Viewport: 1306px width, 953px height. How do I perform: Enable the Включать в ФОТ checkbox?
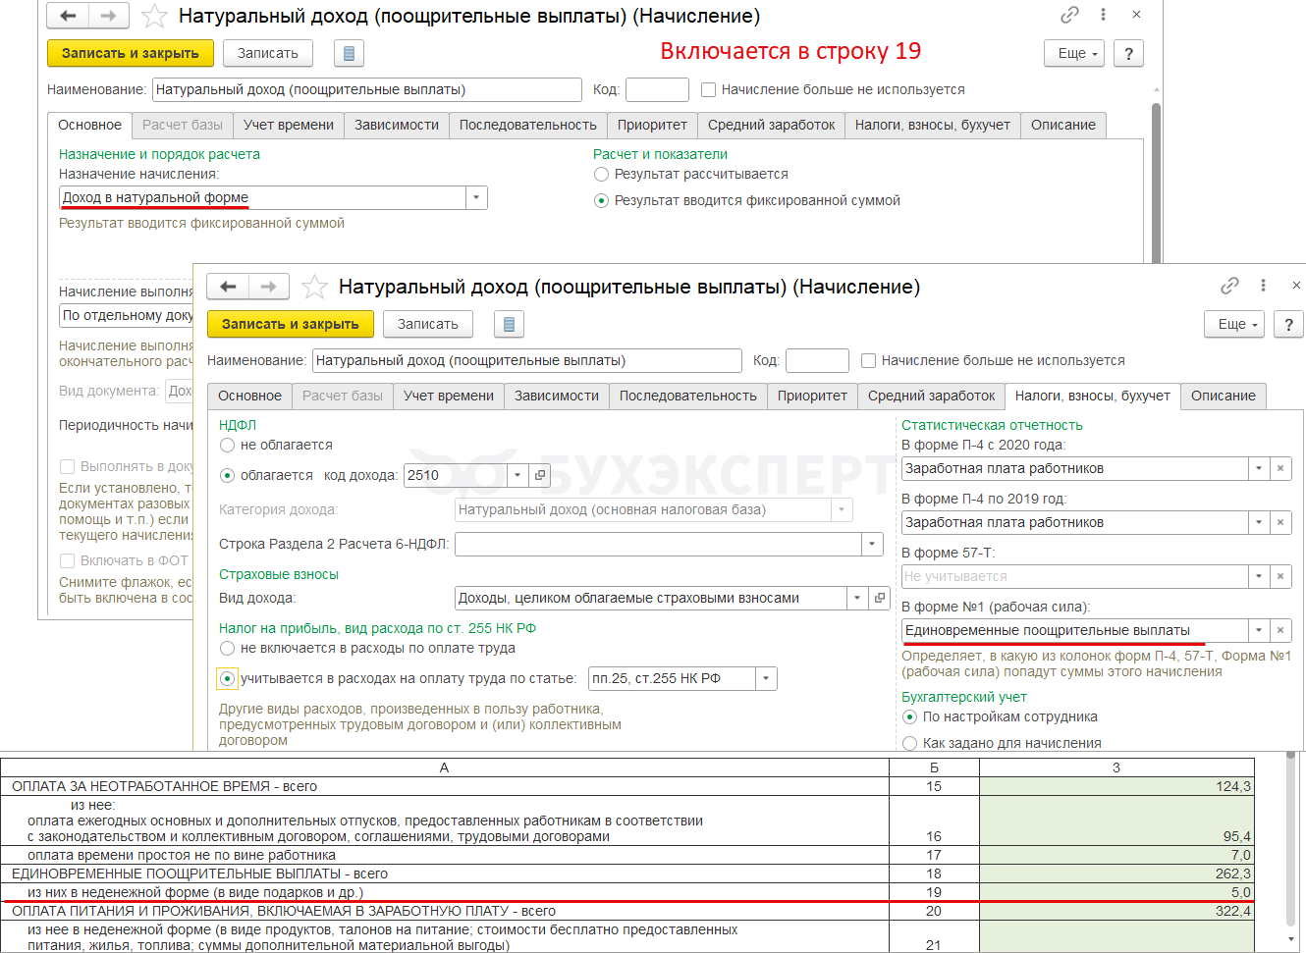click(x=67, y=560)
